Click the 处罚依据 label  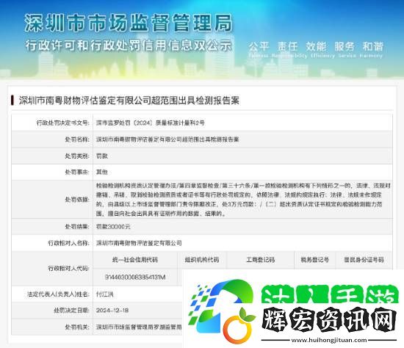[x=77, y=200]
